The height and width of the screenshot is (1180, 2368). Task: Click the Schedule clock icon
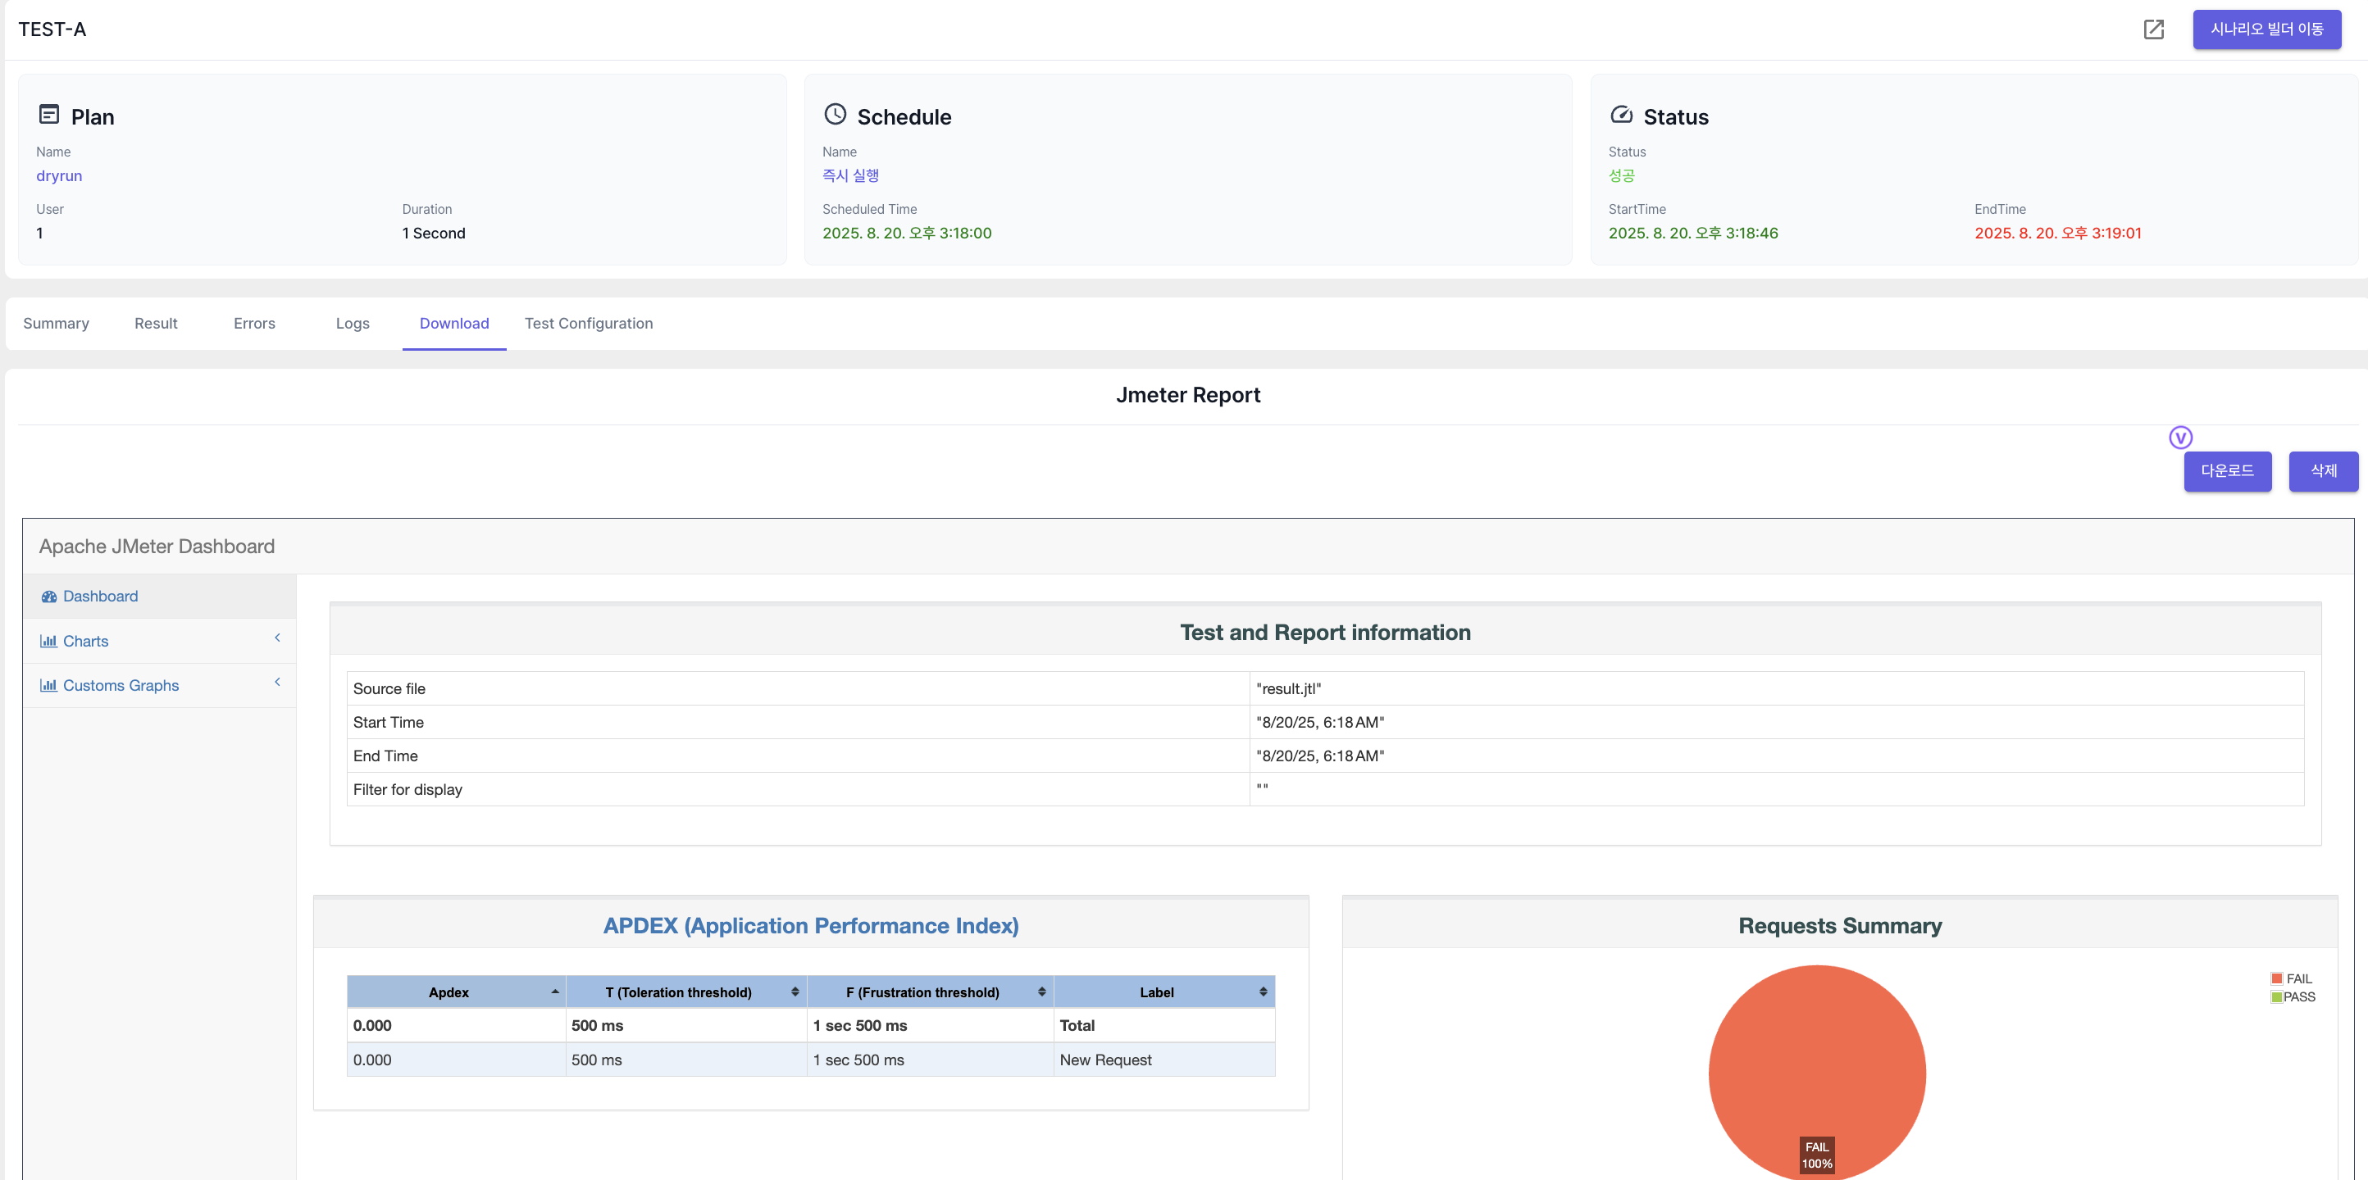(x=835, y=114)
